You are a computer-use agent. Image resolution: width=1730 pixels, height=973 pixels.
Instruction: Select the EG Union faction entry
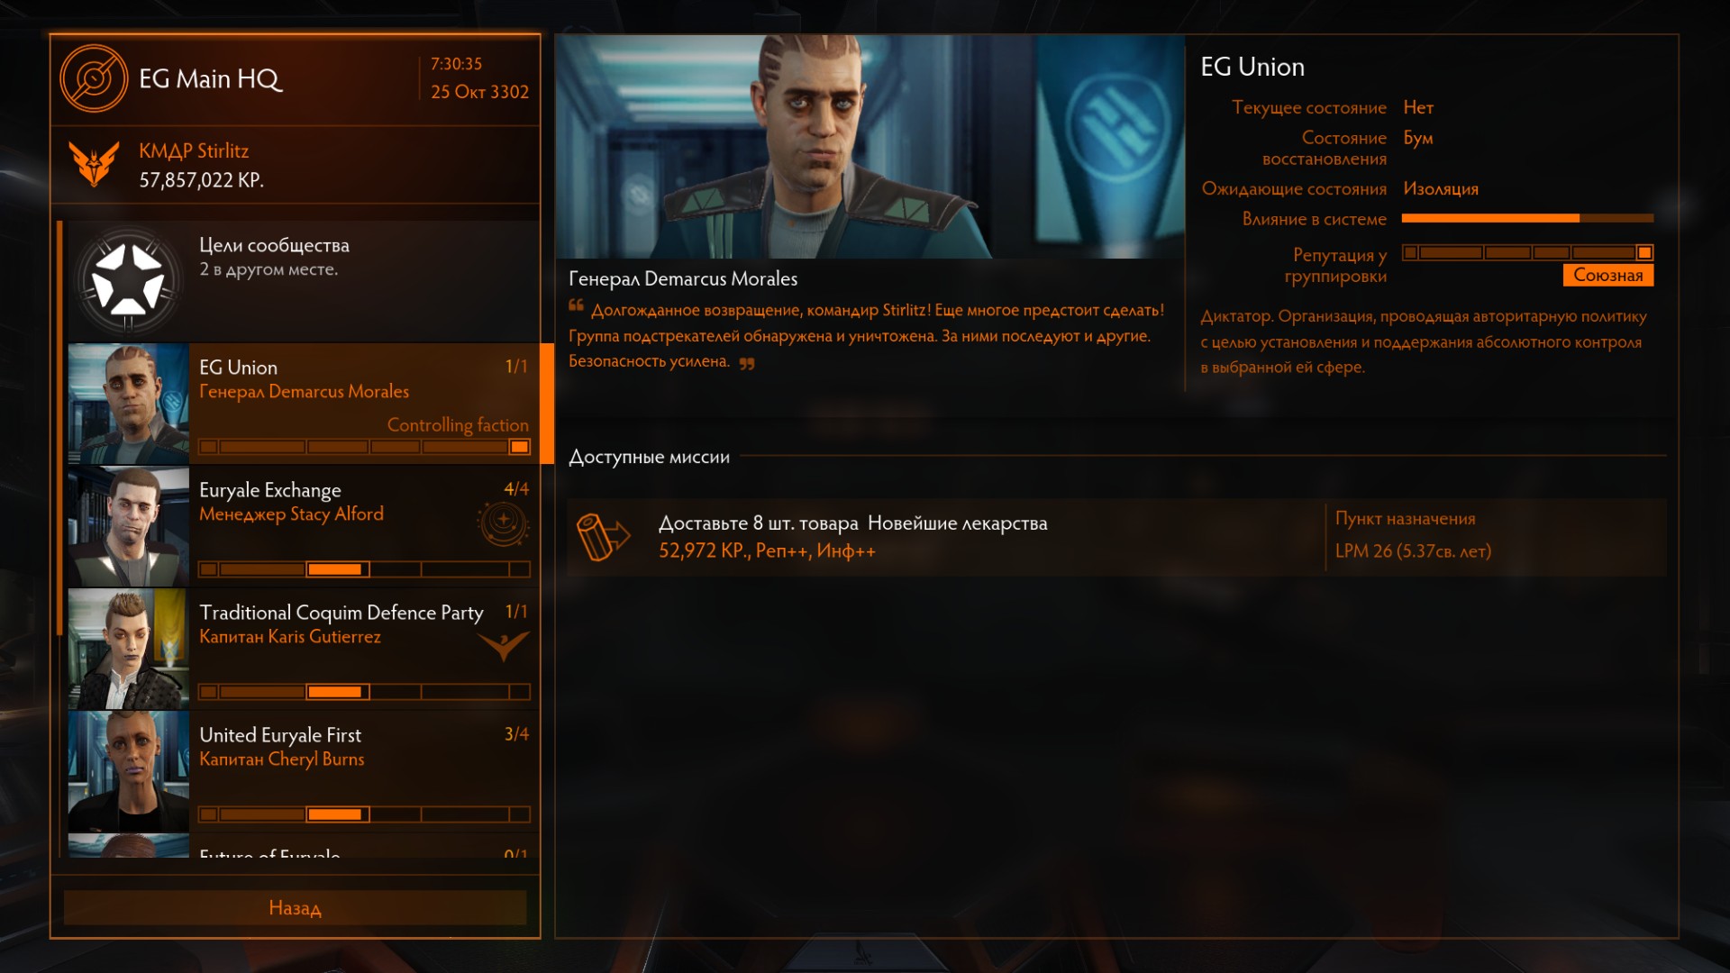(304, 404)
